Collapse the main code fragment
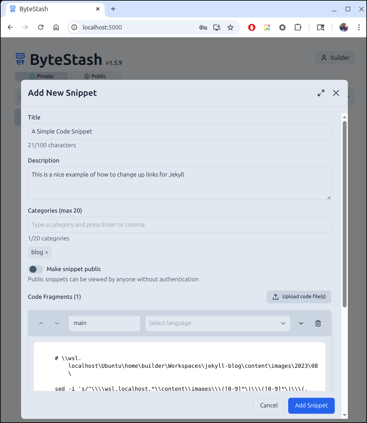 pyautogui.click(x=301, y=323)
